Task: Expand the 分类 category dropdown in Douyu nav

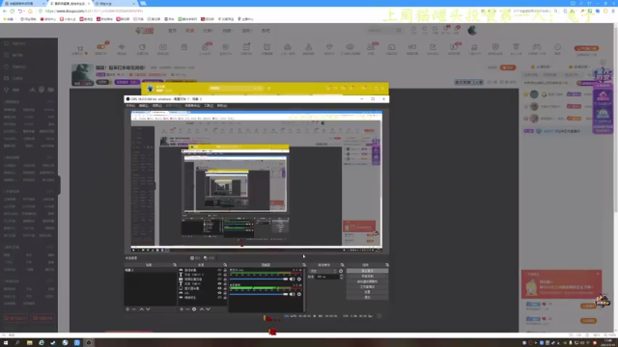Action: coord(209,30)
